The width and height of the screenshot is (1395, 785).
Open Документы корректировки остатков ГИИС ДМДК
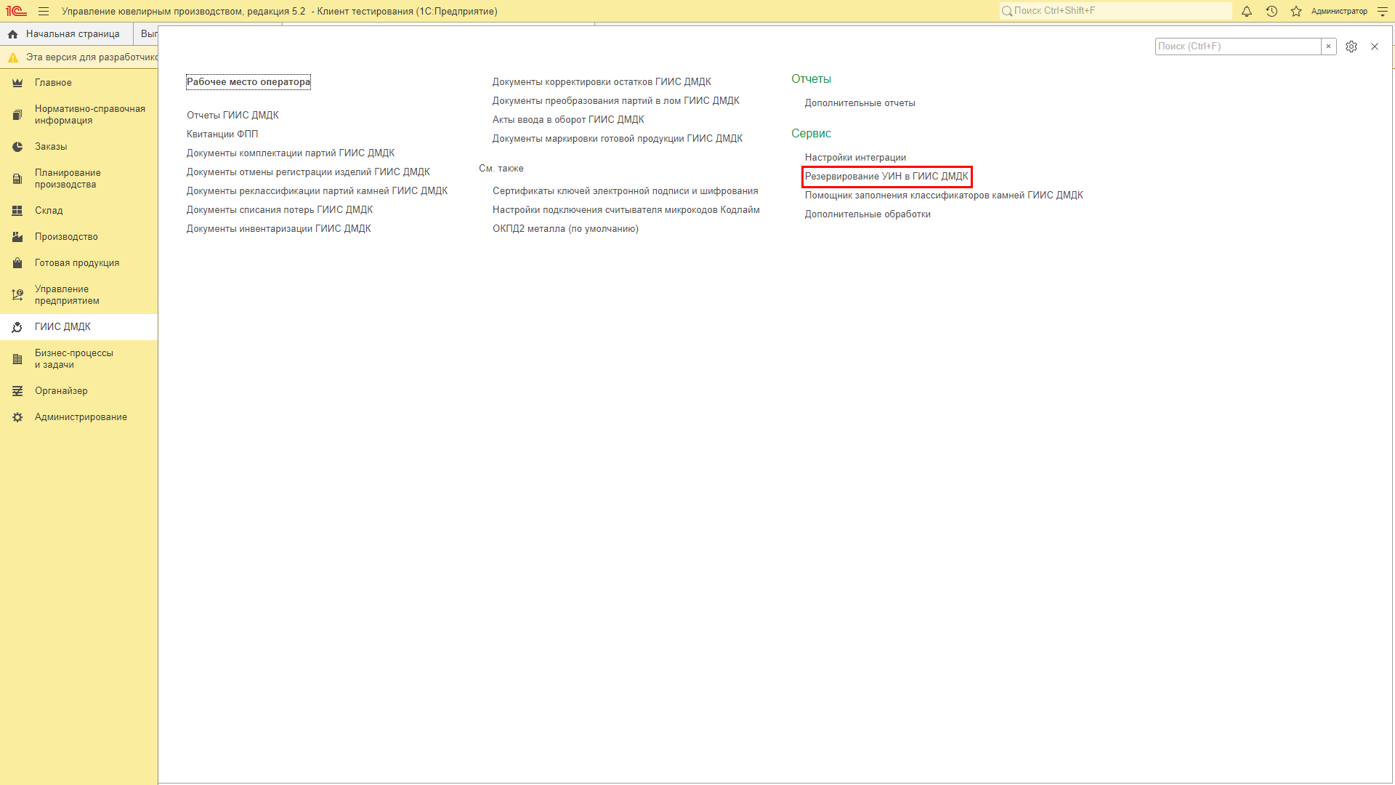[x=602, y=82]
